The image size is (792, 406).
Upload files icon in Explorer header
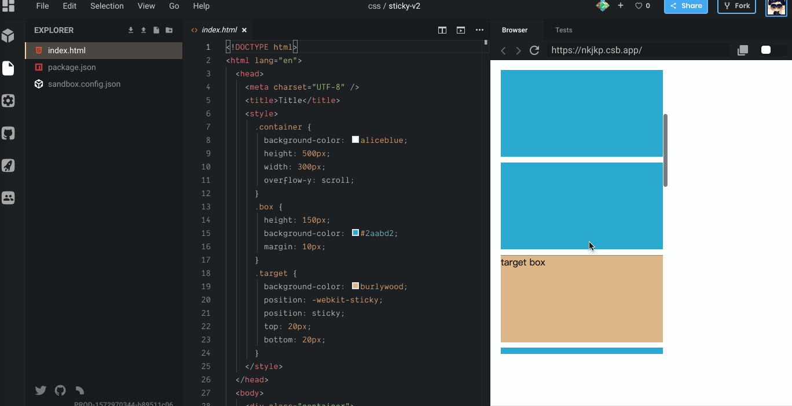pyautogui.click(x=144, y=30)
